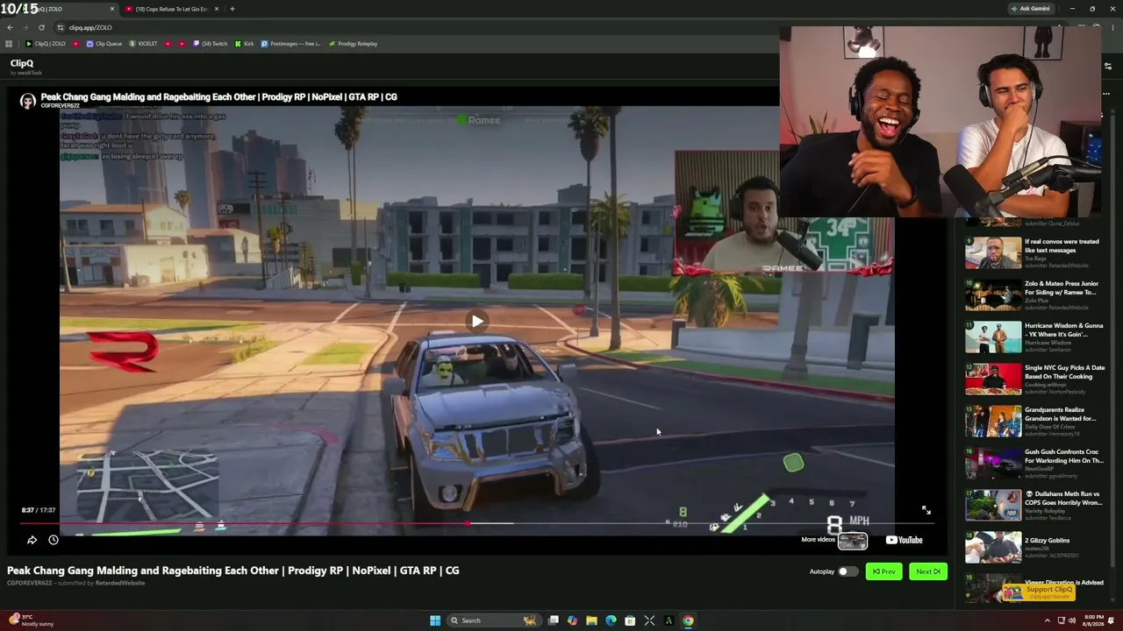Open a new browser tab
This screenshot has width=1123, height=631.
point(232,9)
